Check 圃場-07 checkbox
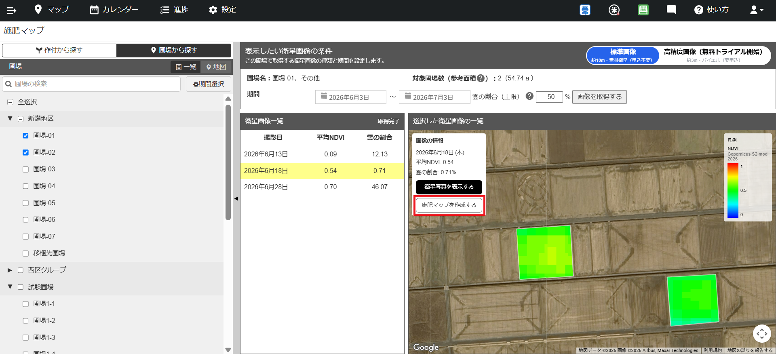Viewport: 776px width, 354px height. (25, 236)
